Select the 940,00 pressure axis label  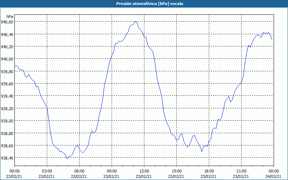(x=7, y=59)
